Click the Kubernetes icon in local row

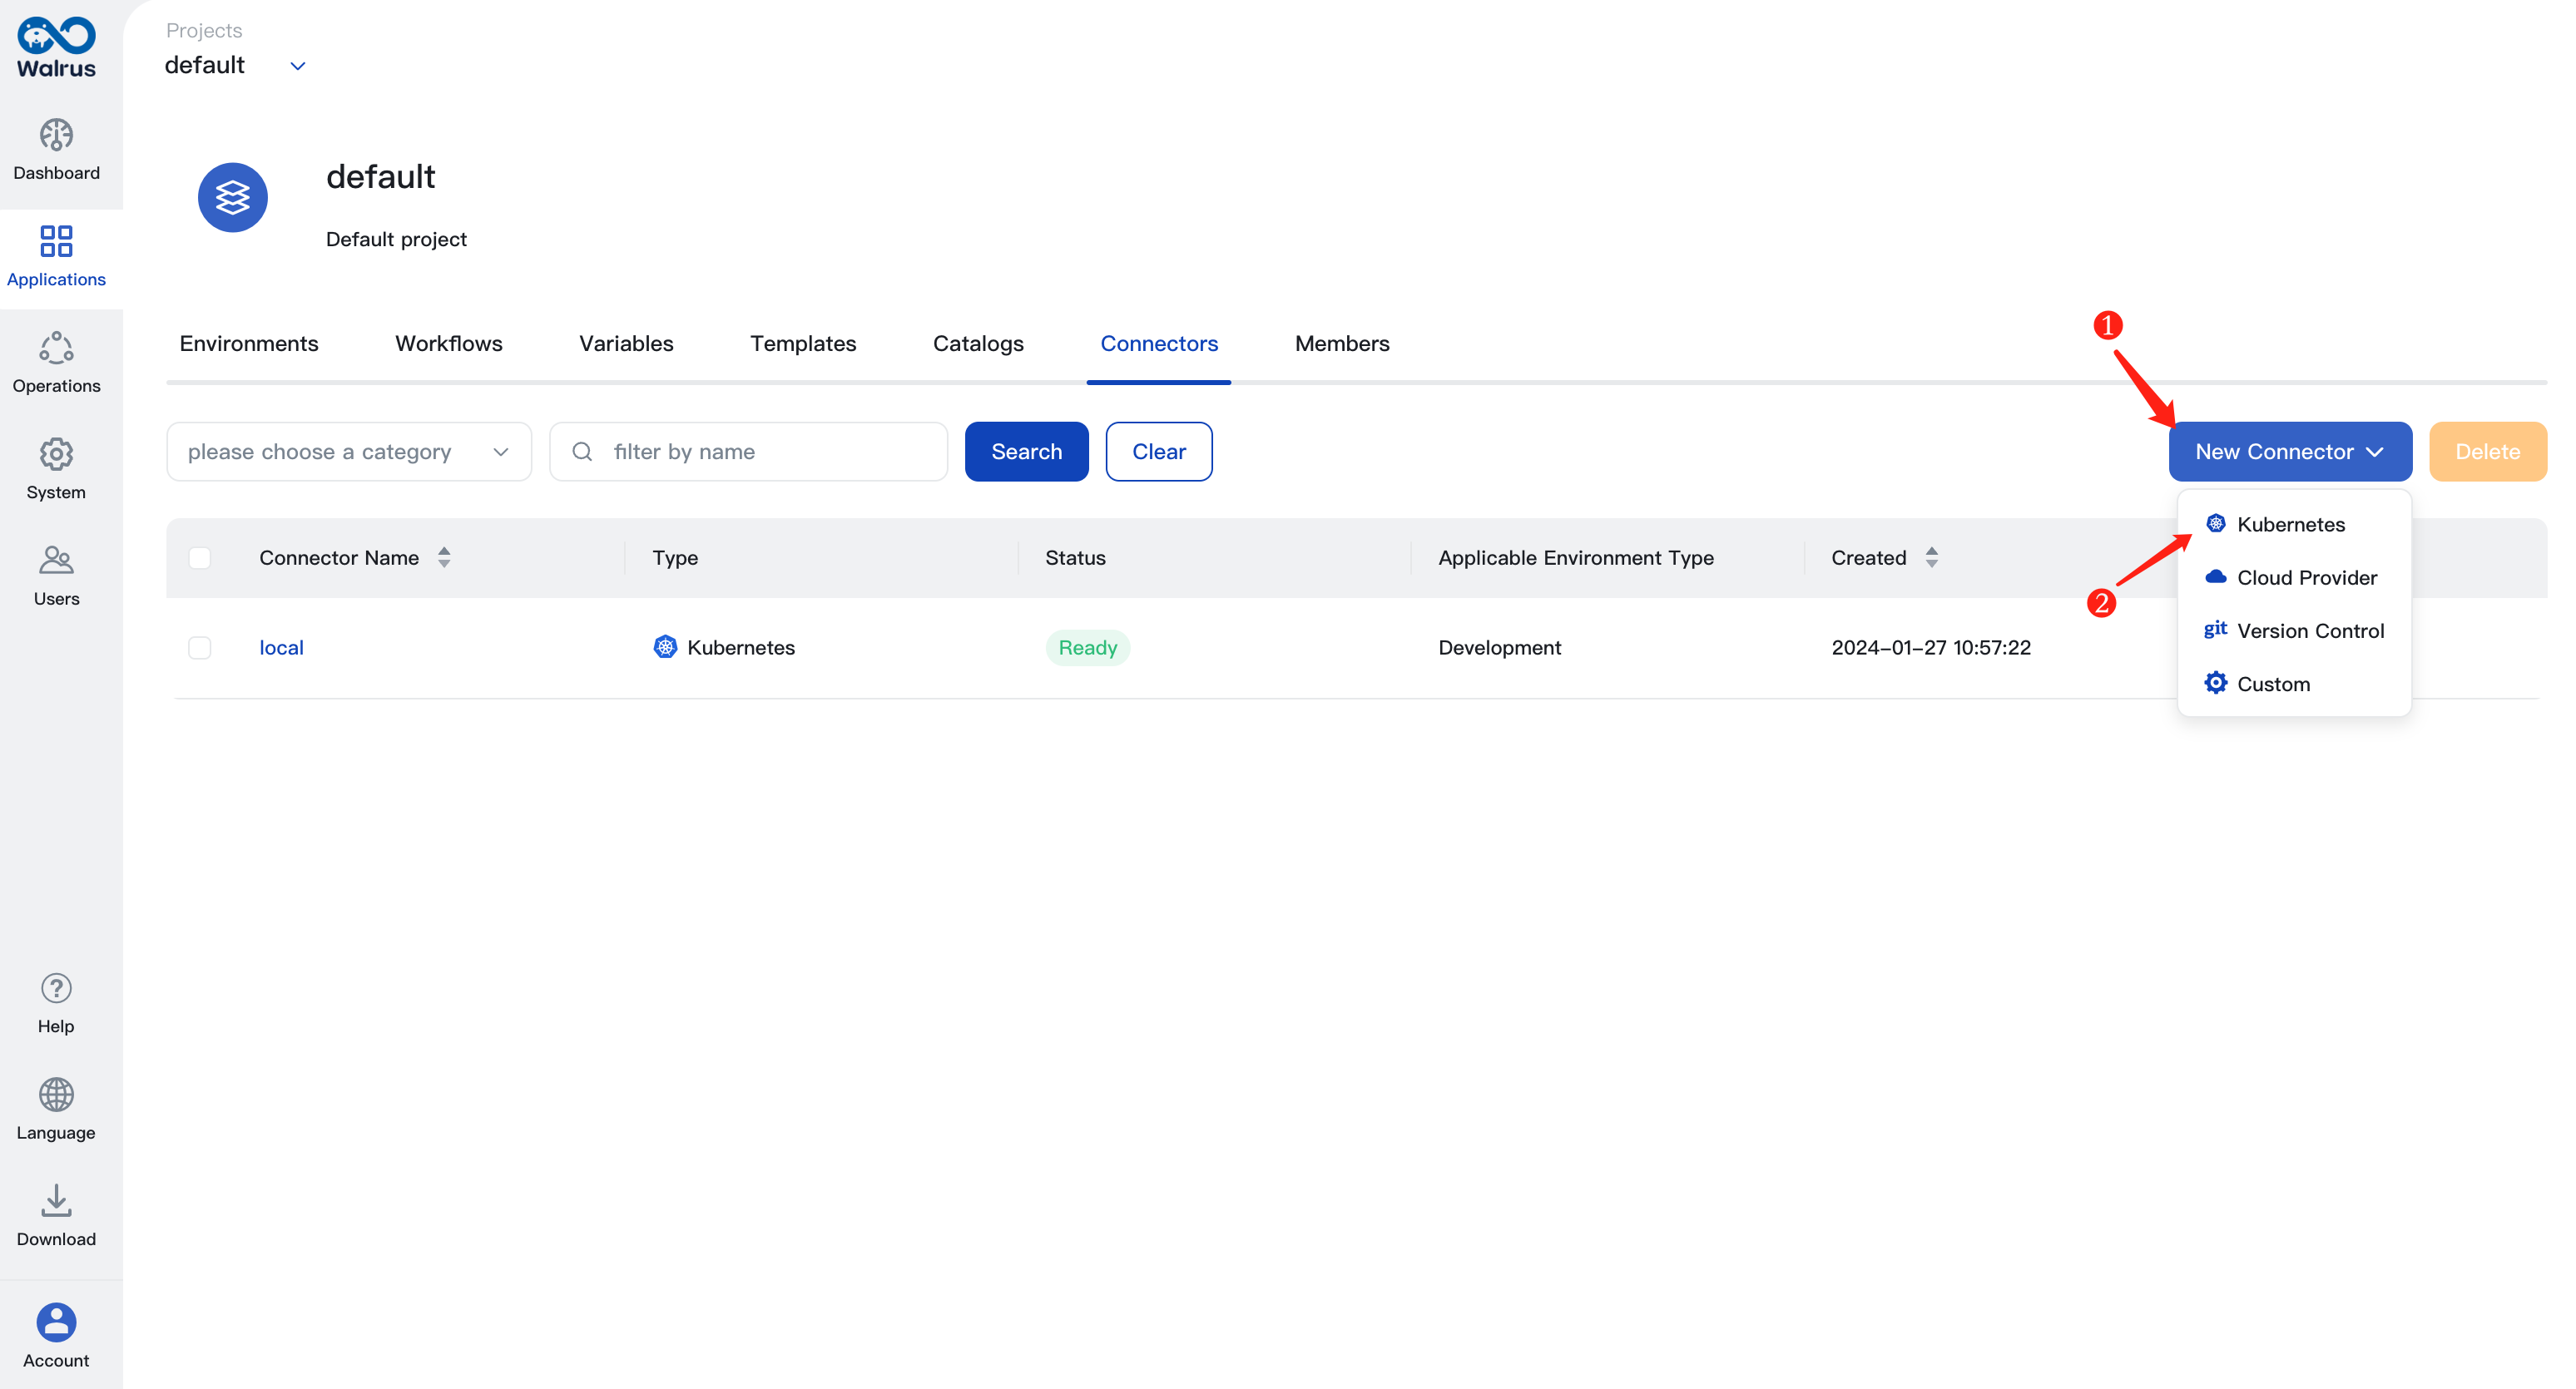click(665, 648)
